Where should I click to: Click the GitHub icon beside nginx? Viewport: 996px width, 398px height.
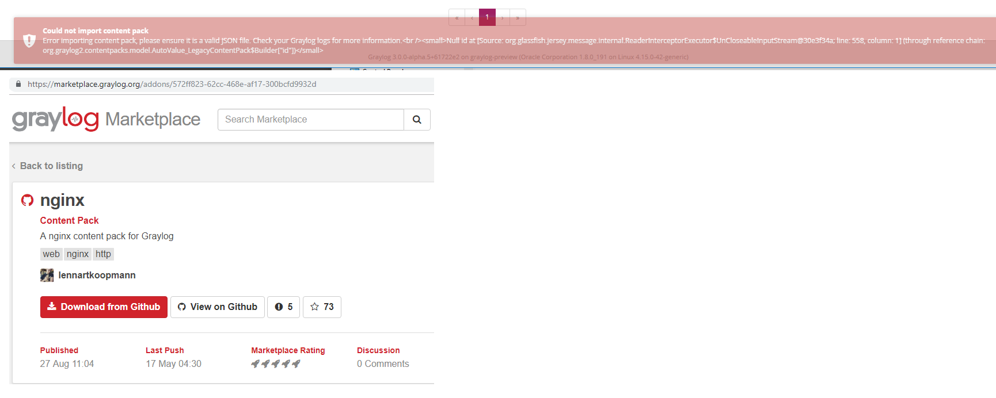27,200
